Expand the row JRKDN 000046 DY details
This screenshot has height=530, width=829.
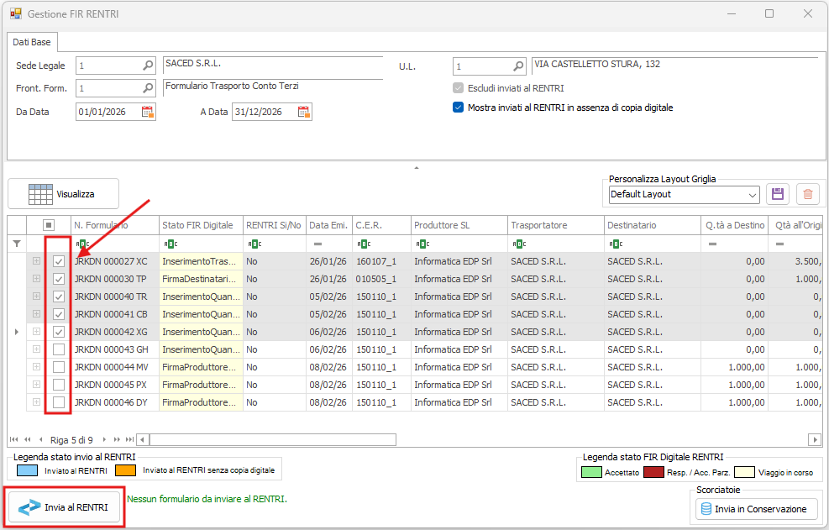36,402
